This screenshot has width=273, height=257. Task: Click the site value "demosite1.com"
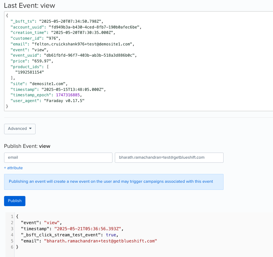click(47, 84)
